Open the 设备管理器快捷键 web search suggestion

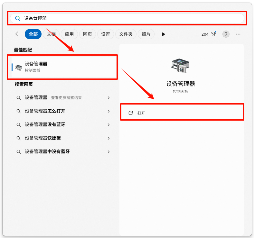[x=43, y=138]
